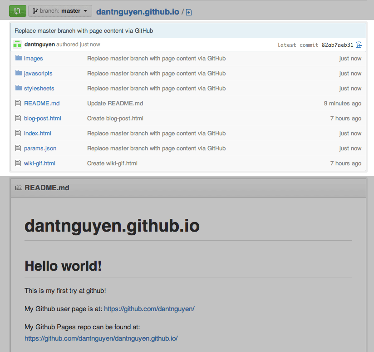The height and width of the screenshot is (352, 374).
Task: Visit the https://github.com/dantnguyen/ user page link
Action: (x=149, y=308)
